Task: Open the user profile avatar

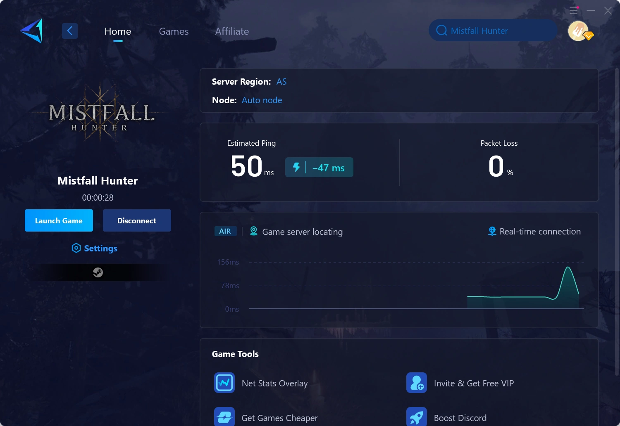Action: [578, 31]
